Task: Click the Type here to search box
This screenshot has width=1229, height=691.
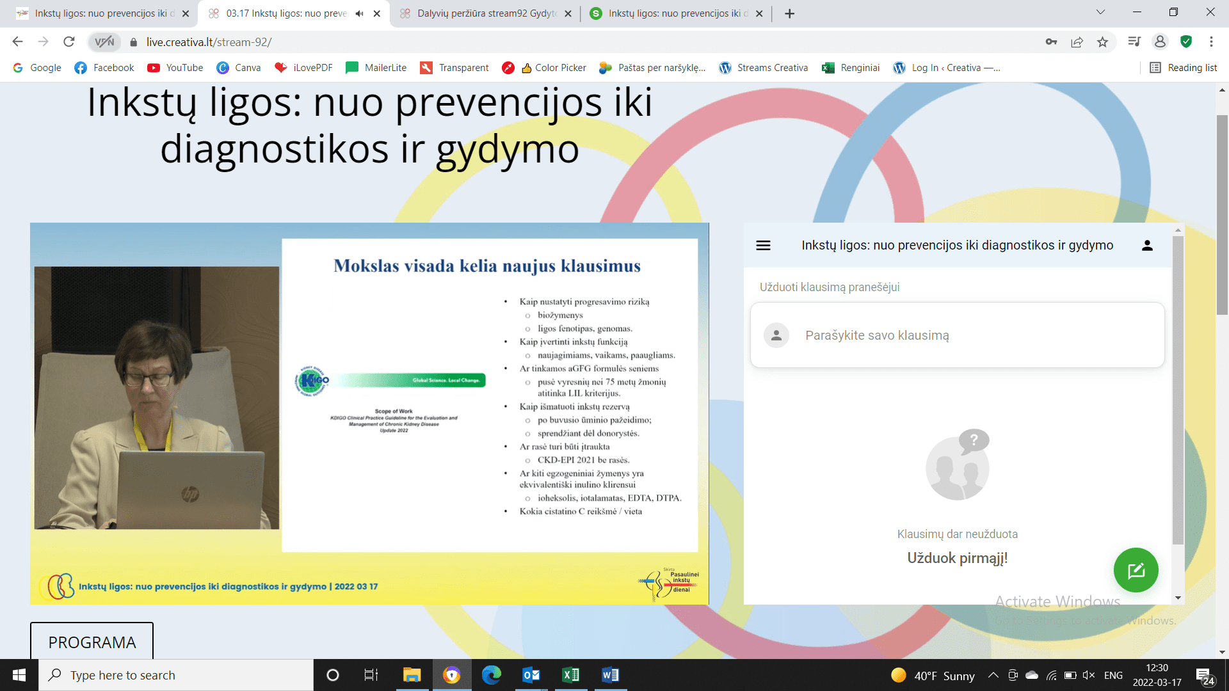Action: click(176, 675)
